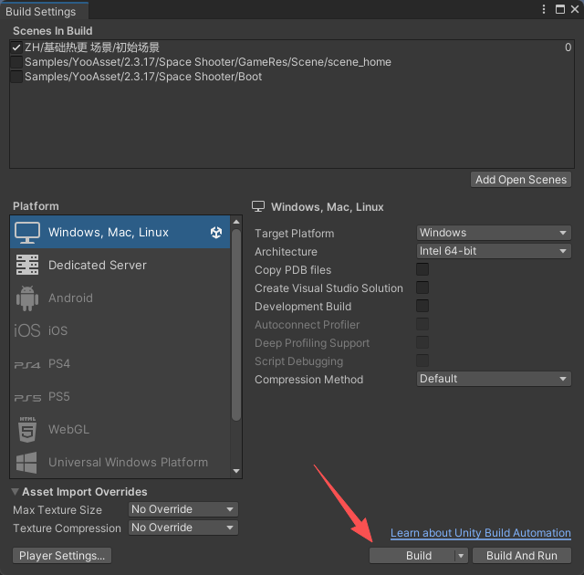Click scene index 0 in the scenes list

pos(568,47)
